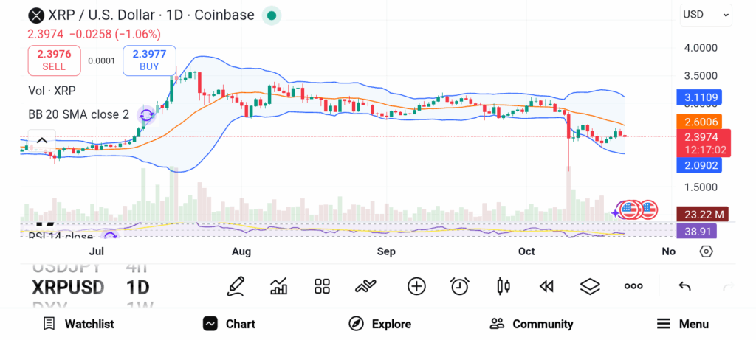Toggle the green market status indicator
Screen dimensions: 756x340
click(272, 15)
